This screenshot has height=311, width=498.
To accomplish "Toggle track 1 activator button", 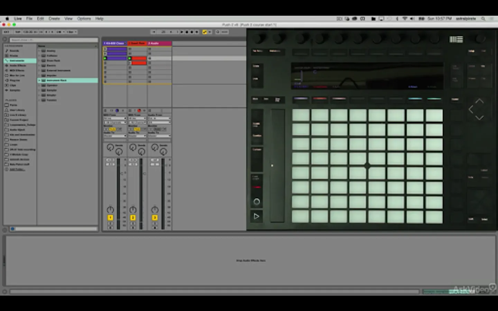I will [x=110, y=218].
